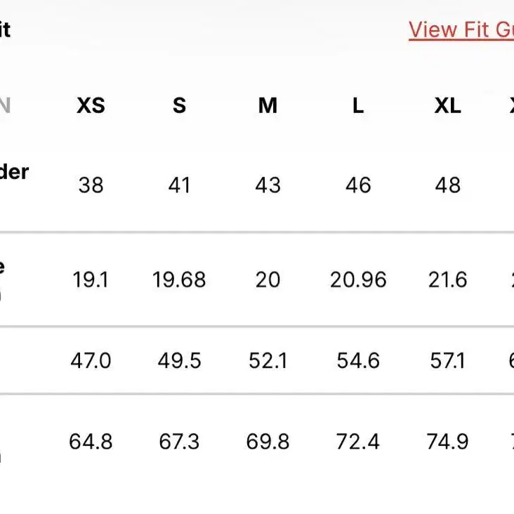Click the 52.1 measurement cell
Screen dimensions: 514x514
point(268,361)
